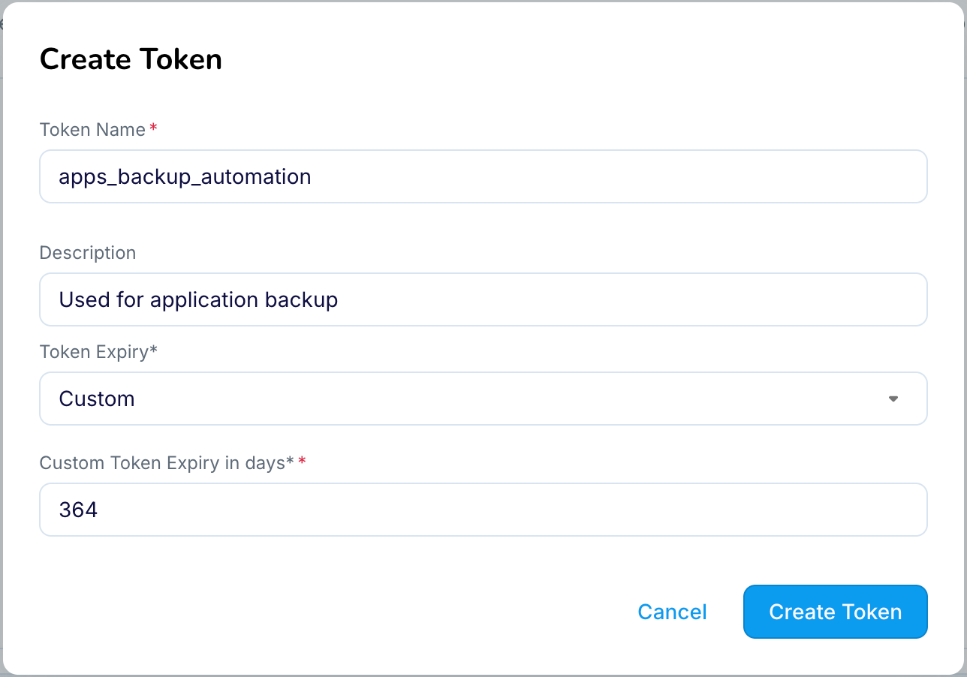This screenshot has width=967, height=677.
Task: Click the Description input field
Action: point(483,299)
